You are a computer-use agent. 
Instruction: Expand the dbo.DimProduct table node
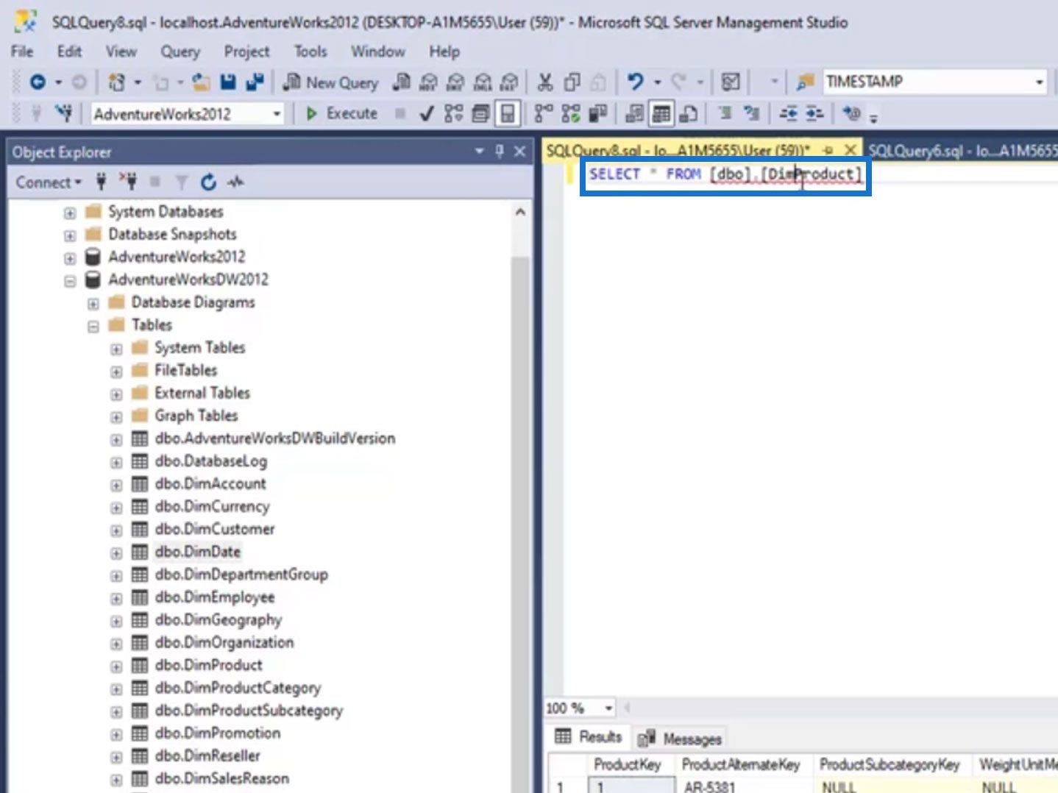[116, 666]
